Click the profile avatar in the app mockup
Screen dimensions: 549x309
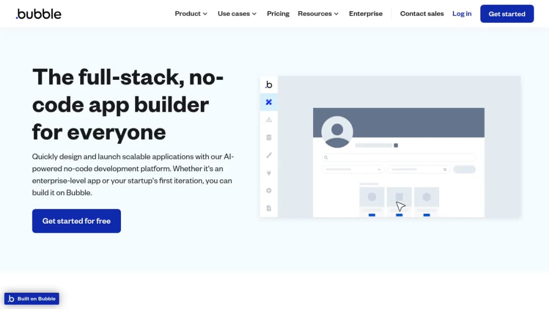[337, 132]
